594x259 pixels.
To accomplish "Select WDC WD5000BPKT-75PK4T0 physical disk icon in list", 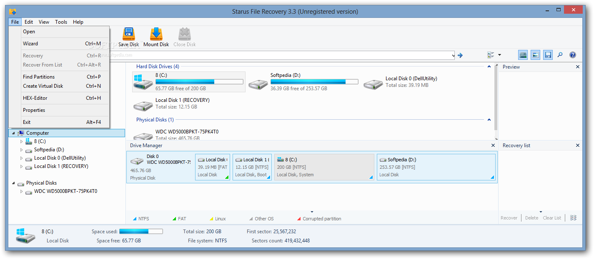I will click(x=143, y=136).
